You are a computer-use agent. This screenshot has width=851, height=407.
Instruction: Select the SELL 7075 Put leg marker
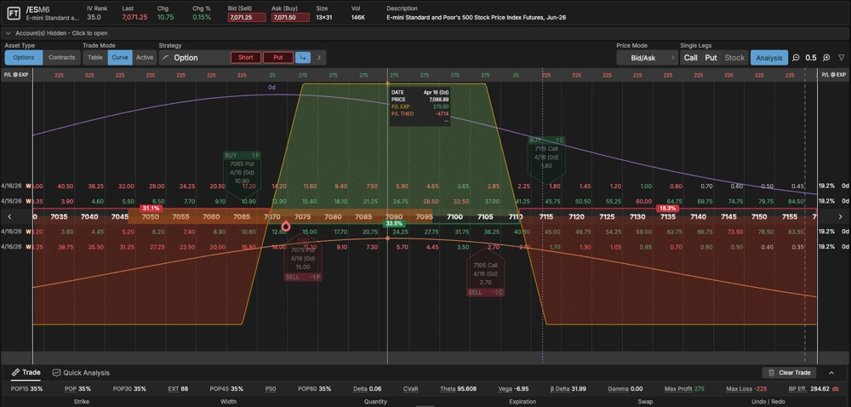pyautogui.click(x=303, y=260)
